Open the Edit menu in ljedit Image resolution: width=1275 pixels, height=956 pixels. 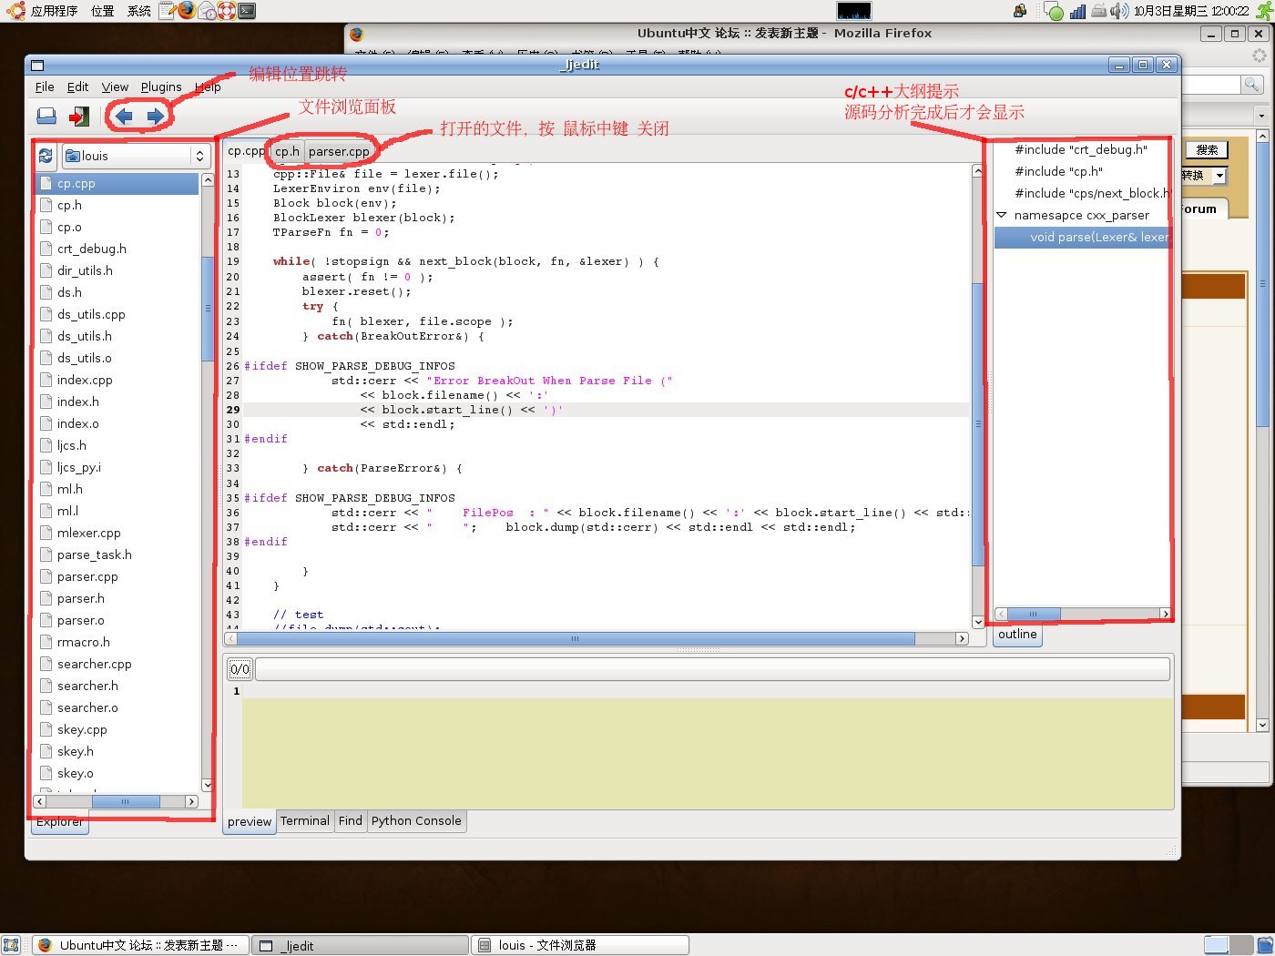pyautogui.click(x=77, y=86)
